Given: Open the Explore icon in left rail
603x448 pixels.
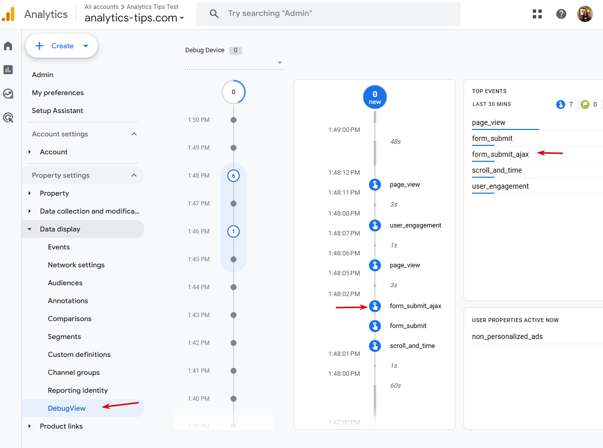Looking at the screenshot, I should click(x=8, y=94).
